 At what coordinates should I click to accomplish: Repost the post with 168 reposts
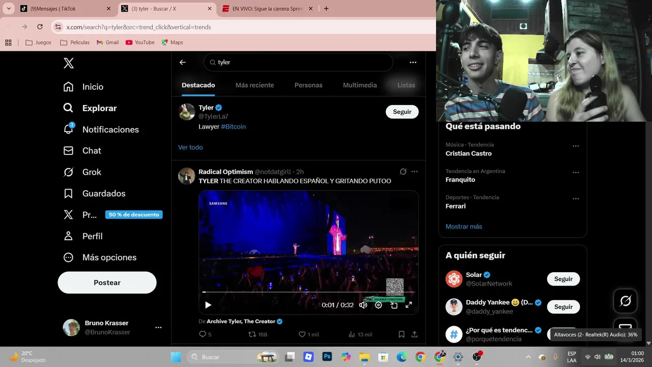point(257,334)
